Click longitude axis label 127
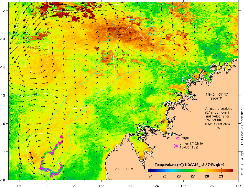Image resolution: width=244 pixels, height=188 pixels. [x=238, y=186]
